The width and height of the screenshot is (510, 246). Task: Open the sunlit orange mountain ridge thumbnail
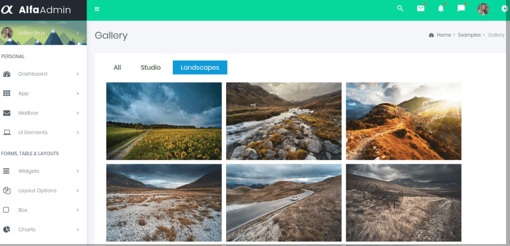(x=403, y=121)
